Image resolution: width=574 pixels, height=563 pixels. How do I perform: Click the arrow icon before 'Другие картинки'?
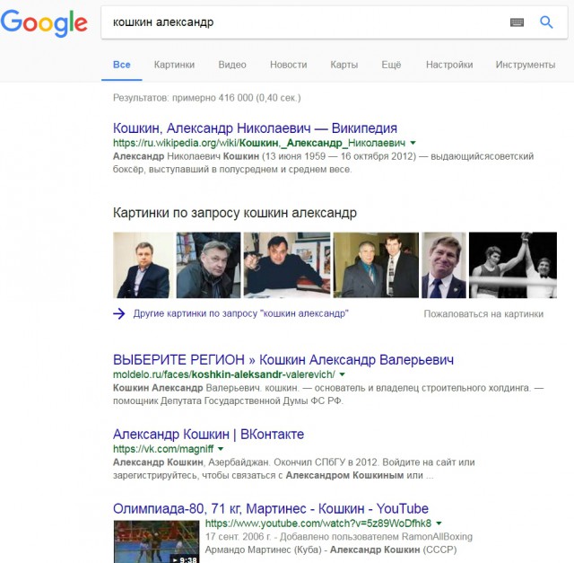(x=119, y=313)
